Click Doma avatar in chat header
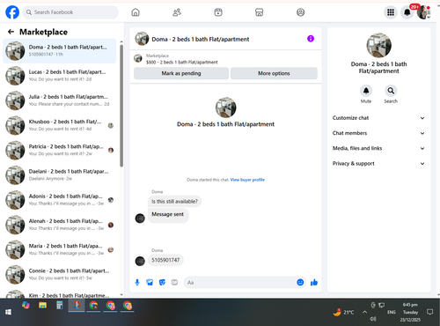 pos(142,39)
